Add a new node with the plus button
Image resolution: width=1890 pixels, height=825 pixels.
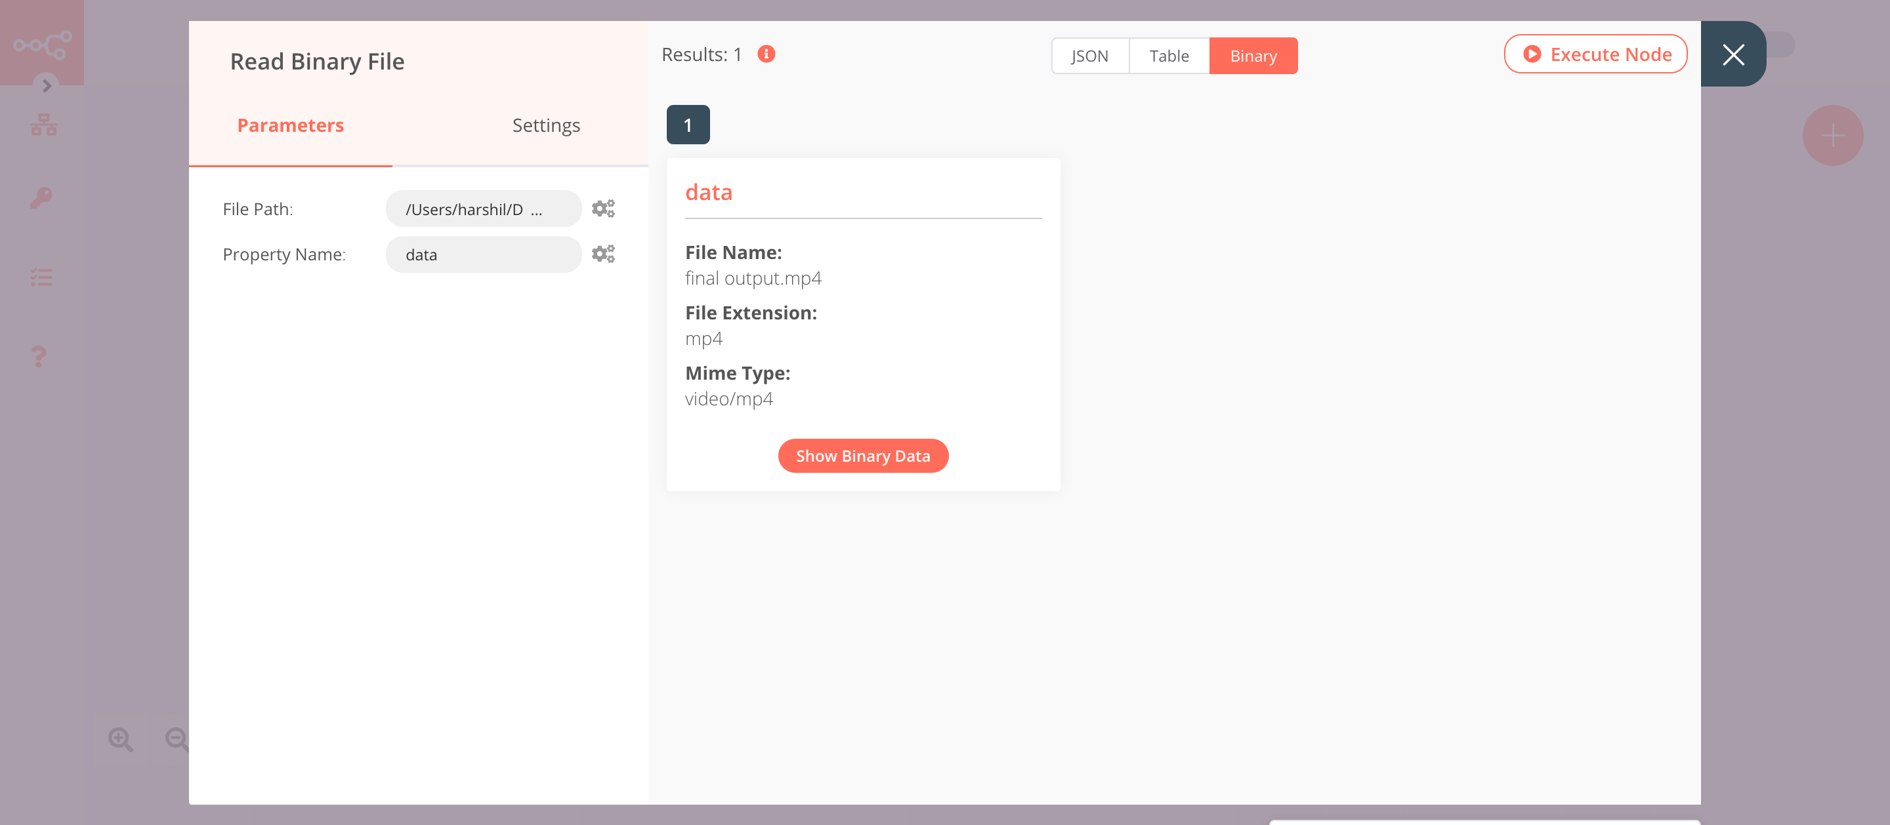1832,135
